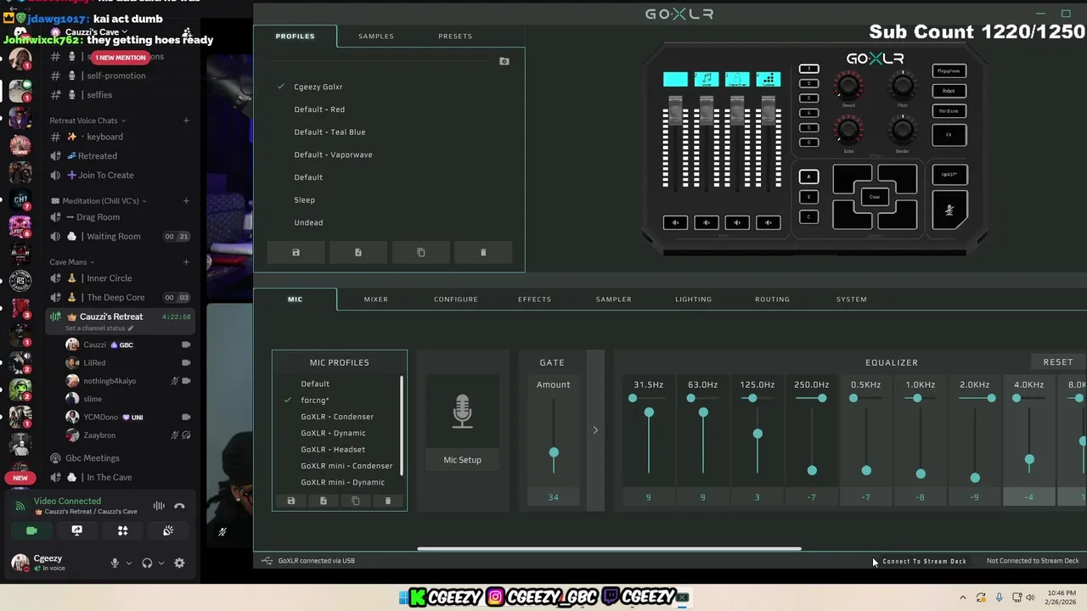1087x611 pixels.
Task: Open the Sampler tab
Action: click(613, 299)
